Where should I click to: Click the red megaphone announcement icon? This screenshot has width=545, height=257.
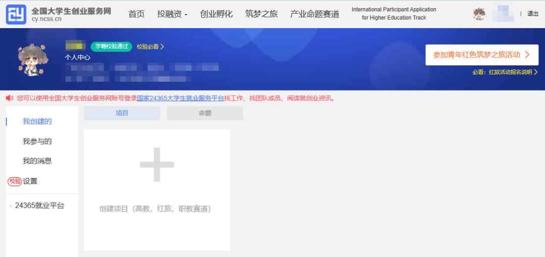(x=10, y=98)
